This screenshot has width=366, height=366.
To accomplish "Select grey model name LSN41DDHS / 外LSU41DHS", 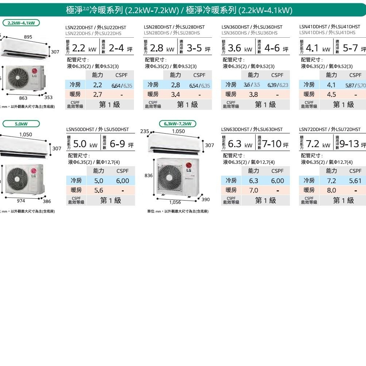I will [x=327, y=33].
